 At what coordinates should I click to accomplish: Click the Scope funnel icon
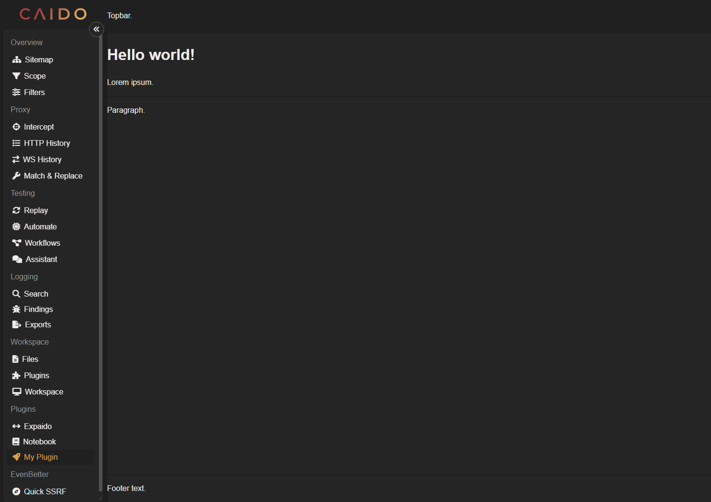point(16,76)
